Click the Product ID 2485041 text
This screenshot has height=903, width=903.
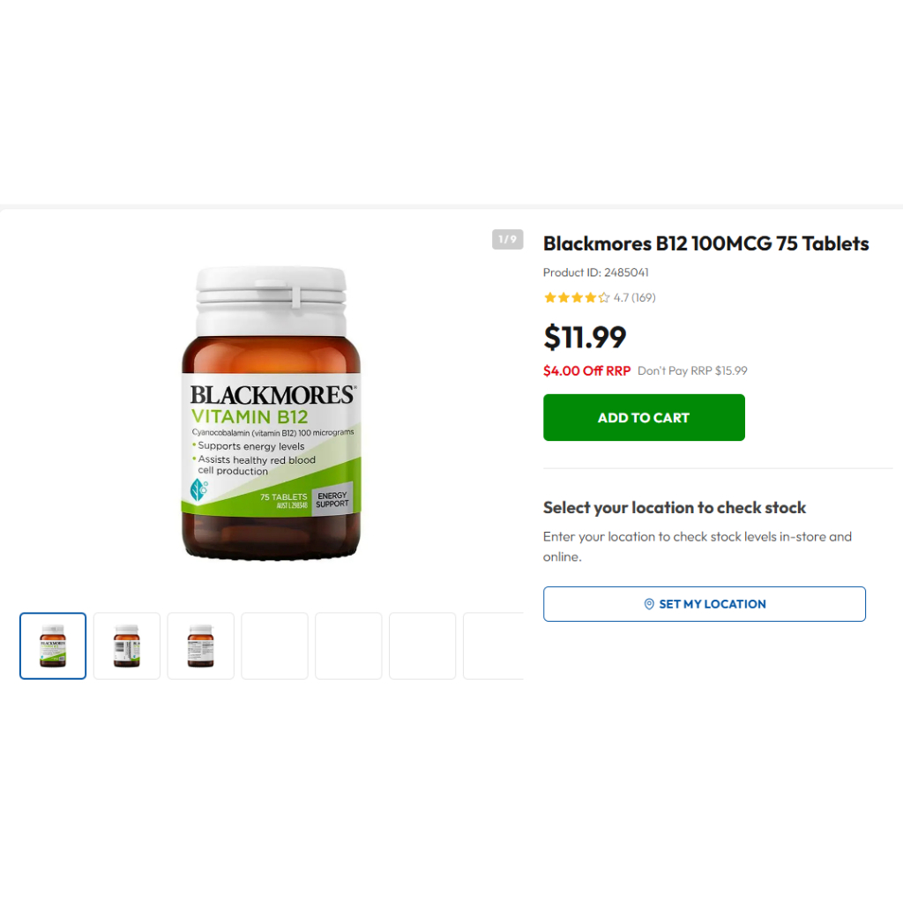(x=595, y=272)
